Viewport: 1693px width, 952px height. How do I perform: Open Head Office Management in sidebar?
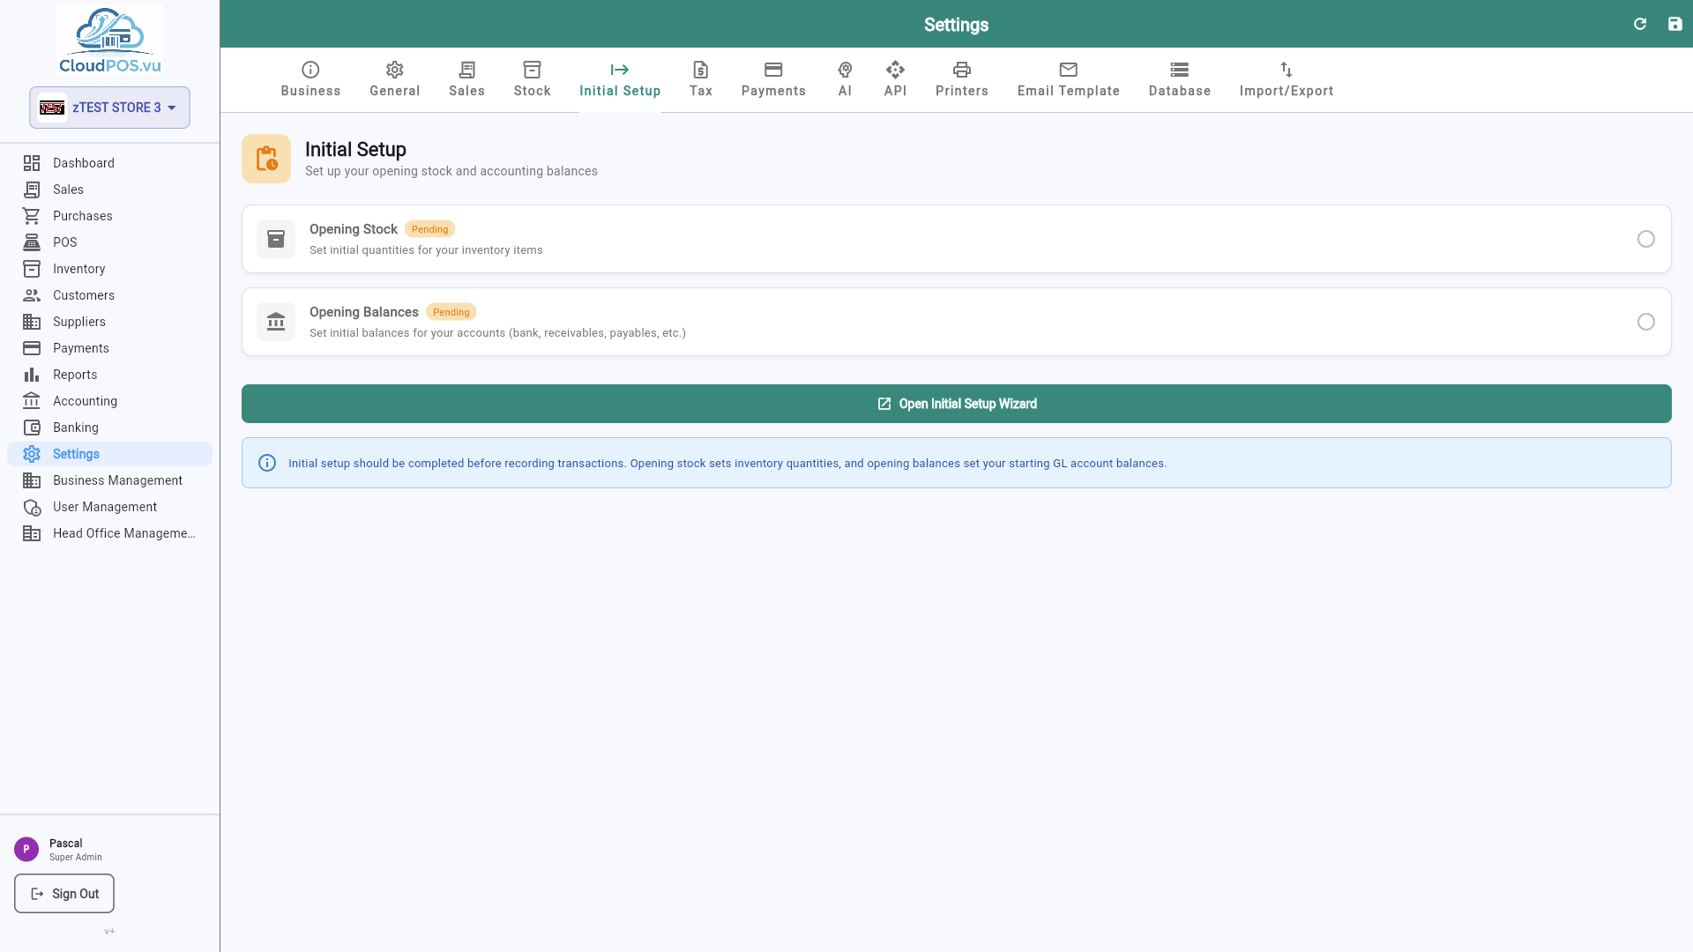[109, 533]
